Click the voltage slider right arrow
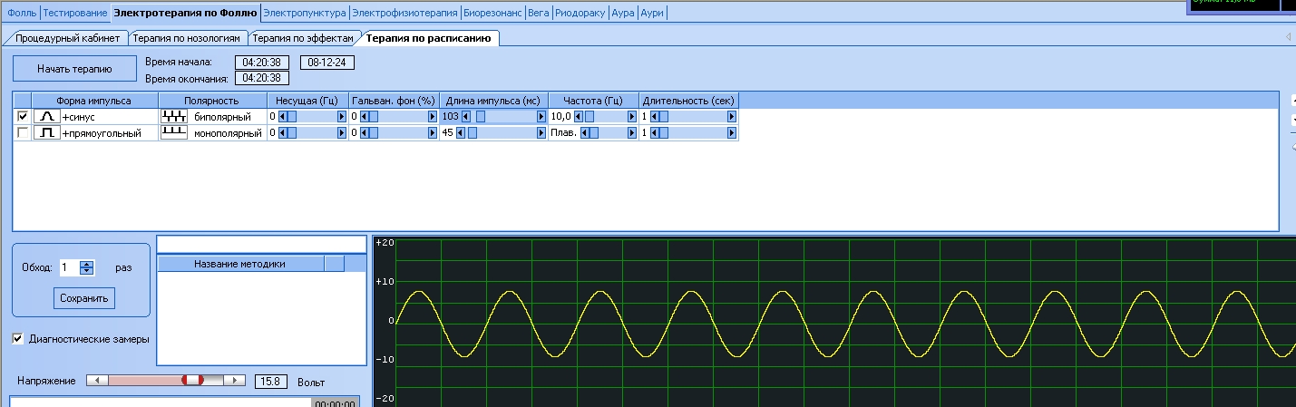The height and width of the screenshot is (407, 1296). 235,381
